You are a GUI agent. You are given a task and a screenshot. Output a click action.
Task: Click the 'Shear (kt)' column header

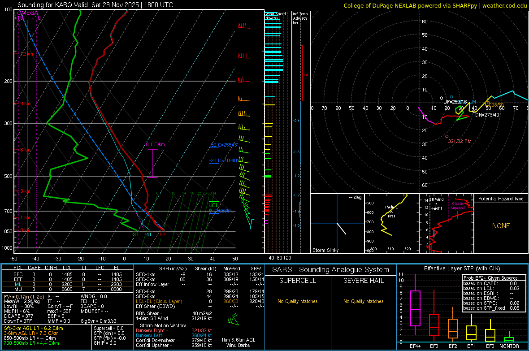point(205,269)
